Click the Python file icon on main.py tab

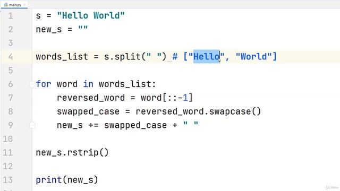coord(6,5)
